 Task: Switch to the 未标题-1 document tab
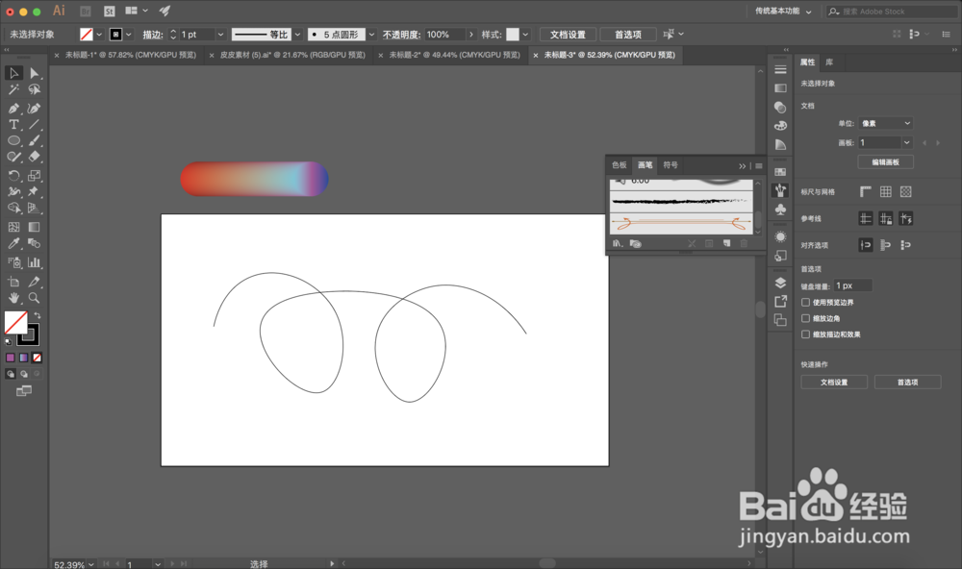click(x=131, y=55)
